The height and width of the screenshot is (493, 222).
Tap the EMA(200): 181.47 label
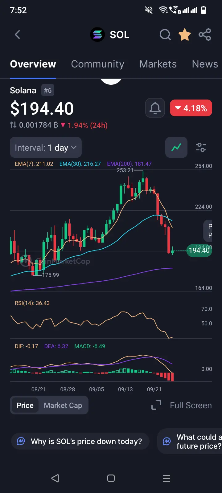129,164
